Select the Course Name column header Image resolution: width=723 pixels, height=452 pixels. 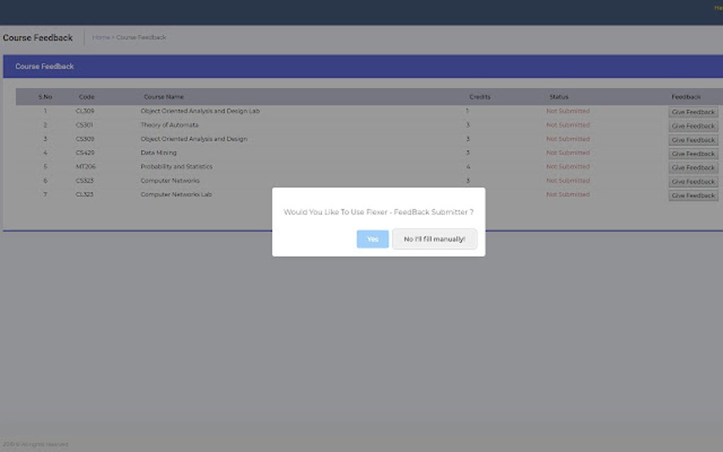[x=164, y=97]
